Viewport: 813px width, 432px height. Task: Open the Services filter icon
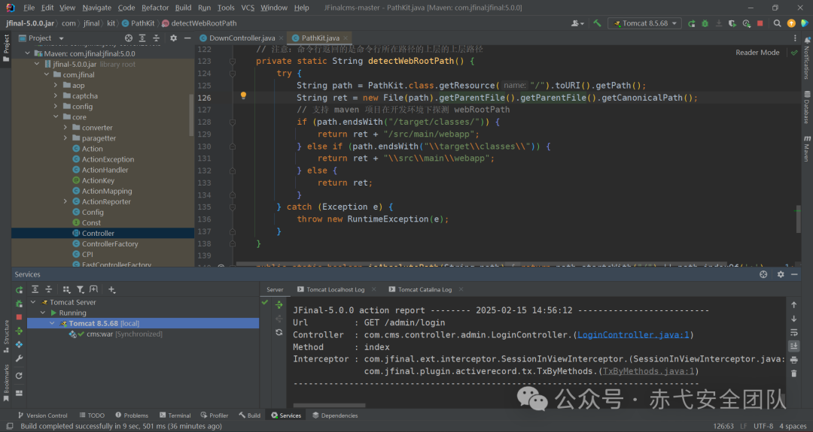81,289
